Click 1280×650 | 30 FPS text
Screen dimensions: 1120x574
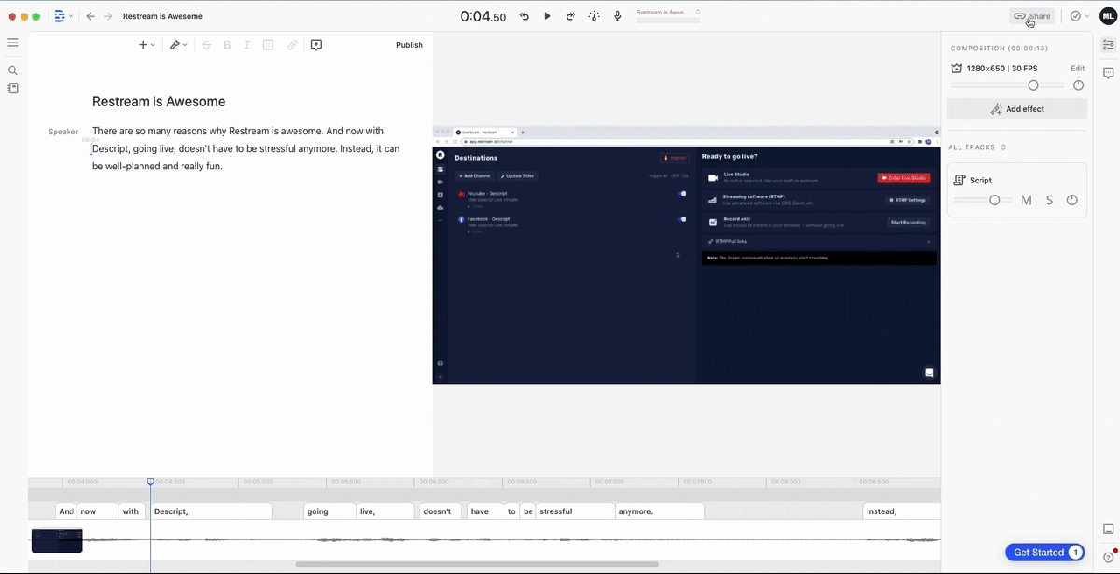[1001, 68]
